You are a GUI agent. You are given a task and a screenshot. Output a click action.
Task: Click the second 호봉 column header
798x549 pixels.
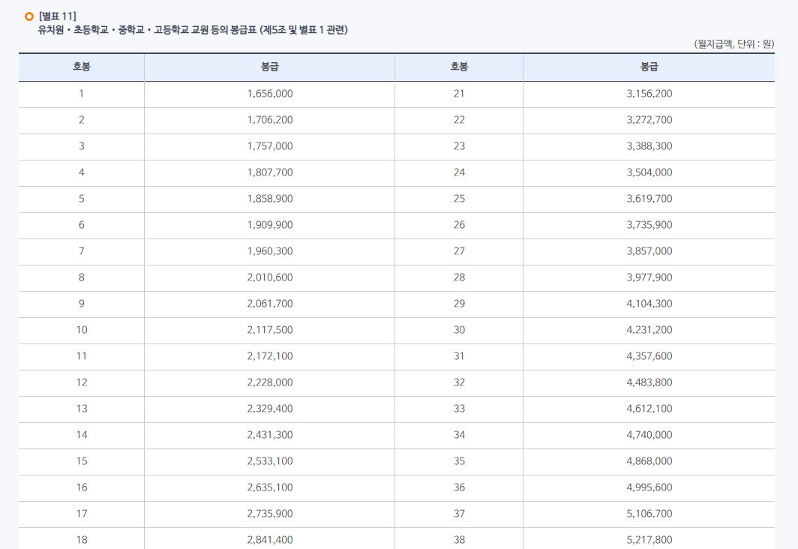459,67
